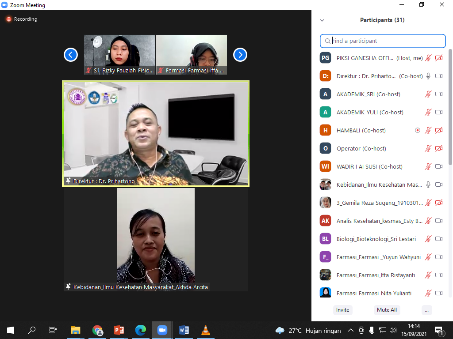Select the Farmasi_Farmasi_Iffa video thumbnail
Viewport: 453px width, 339px height.
coord(192,55)
